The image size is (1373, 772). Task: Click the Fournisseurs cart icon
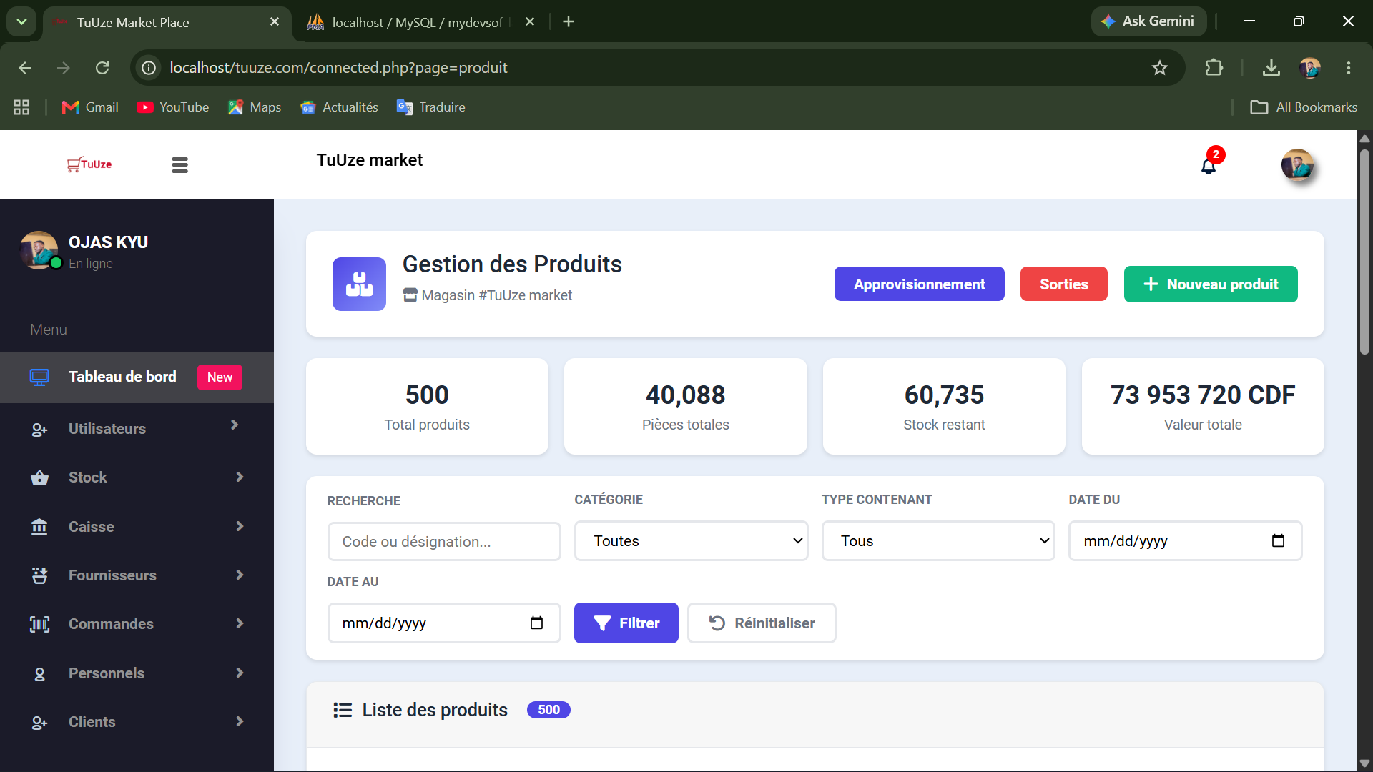(39, 575)
